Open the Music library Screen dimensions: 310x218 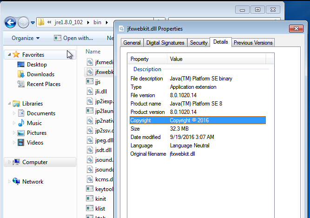coord(34,123)
